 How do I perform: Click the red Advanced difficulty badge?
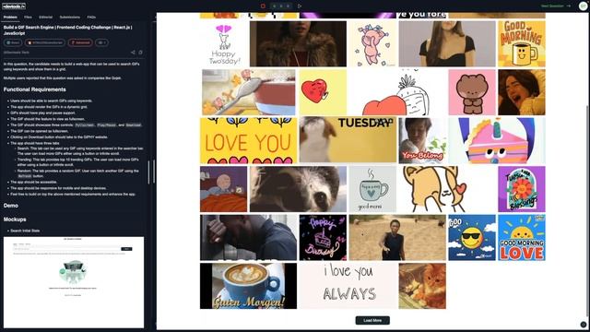pos(80,43)
